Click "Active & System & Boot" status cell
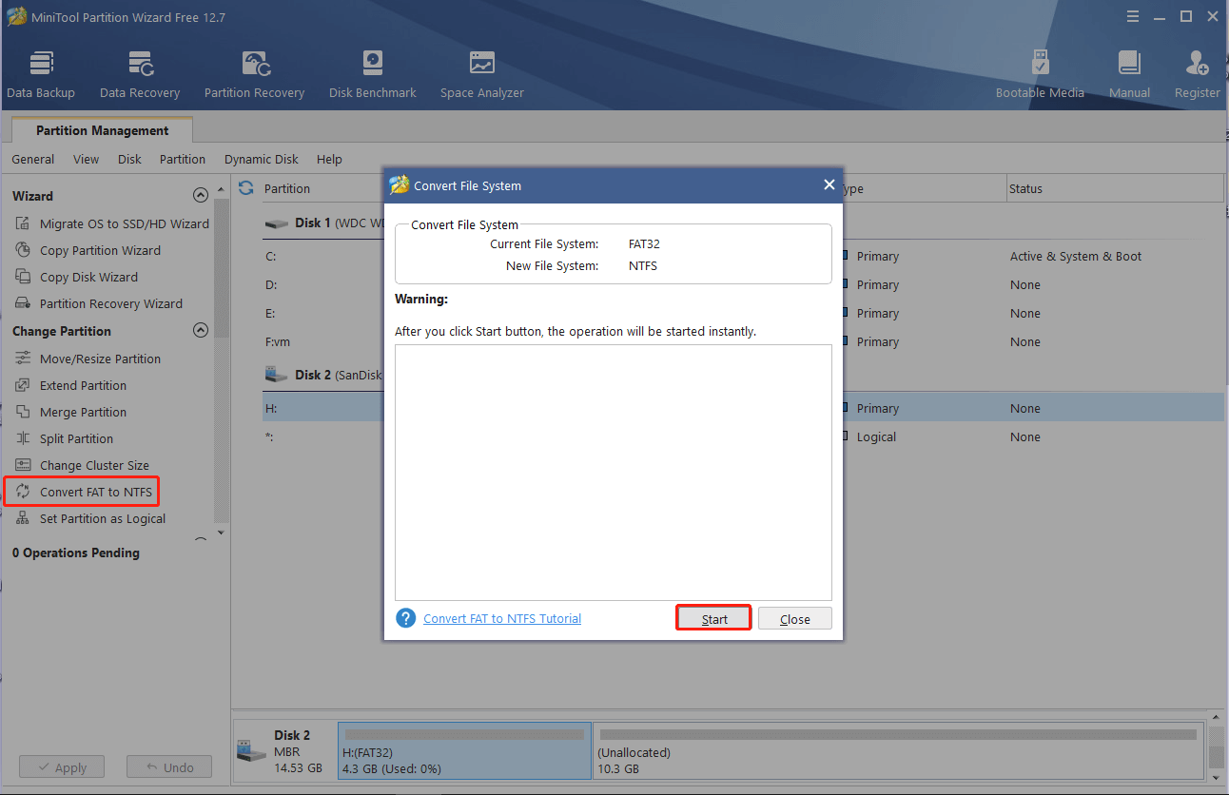Viewport: 1229px width, 795px height. pos(1076,256)
